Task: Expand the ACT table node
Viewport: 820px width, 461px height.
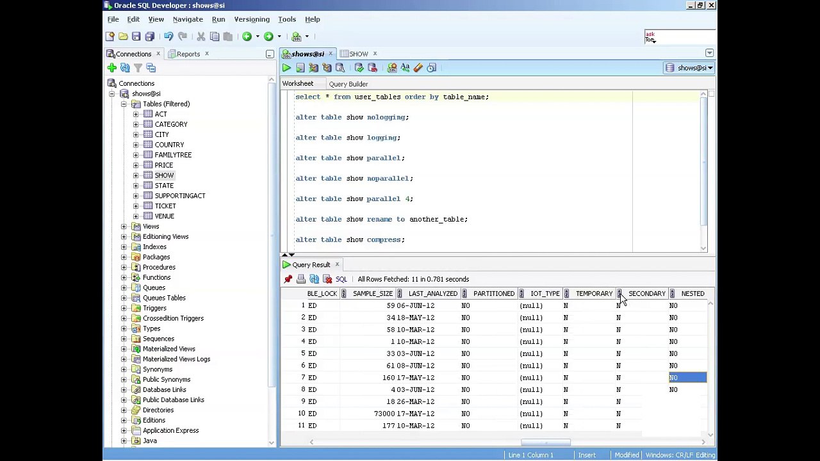Action: pyautogui.click(x=136, y=115)
